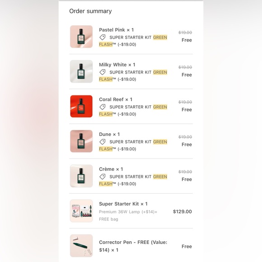This screenshot has height=262, width=262.
Task: Click the discount tag icon under Dune
Action: pos(103,142)
